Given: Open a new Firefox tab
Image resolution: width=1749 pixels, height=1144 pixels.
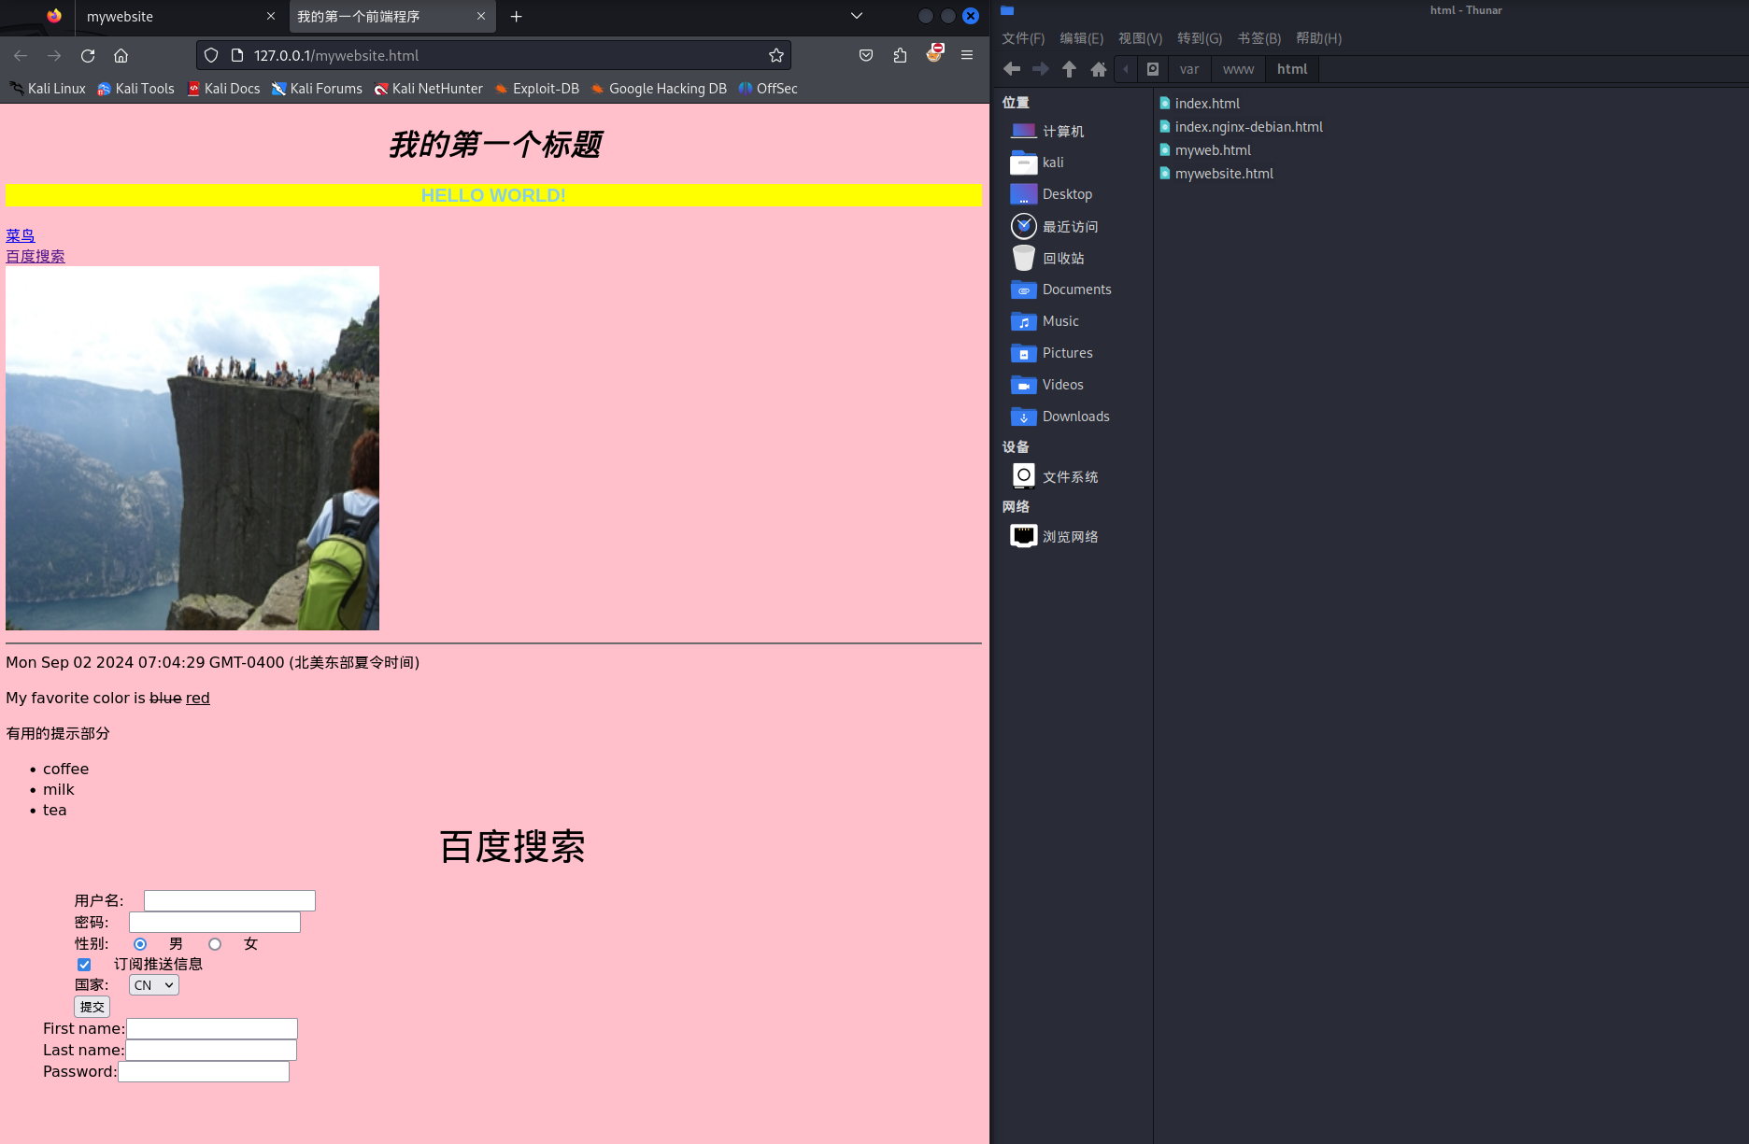Looking at the screenshot, I should (x=516, y=17).
